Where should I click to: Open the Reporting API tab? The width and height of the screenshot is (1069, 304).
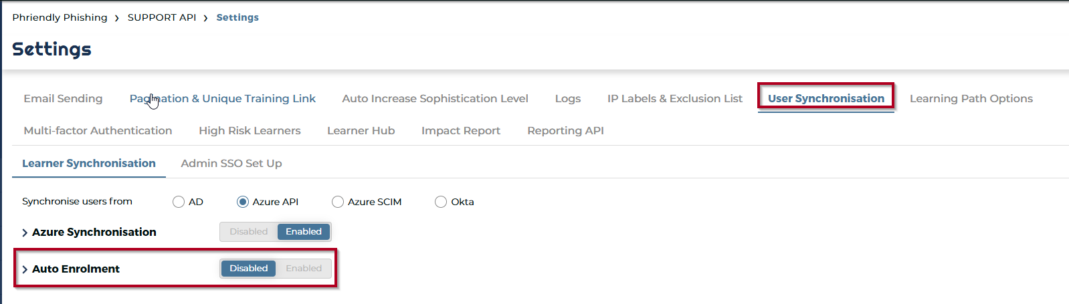565,130
